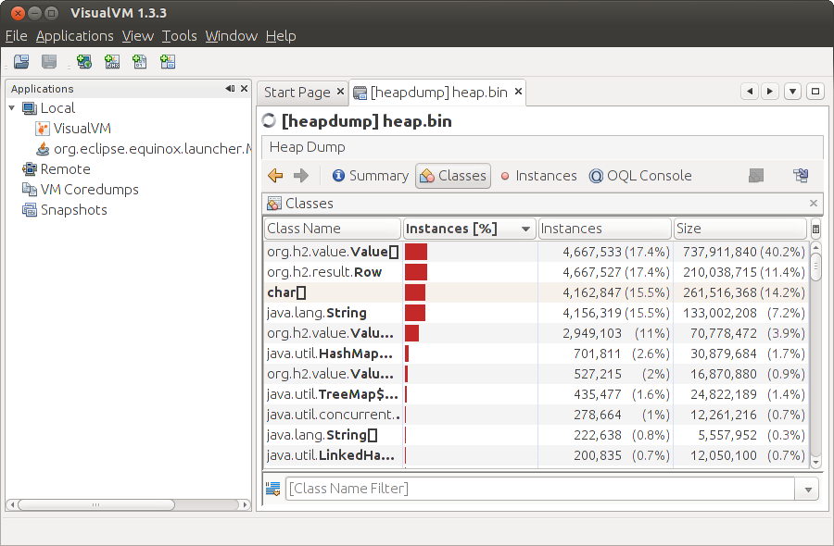Viewport: 834px width, 546px height.
Task: Sort by Class Name column header
Action: pyautogui.click(x=333, y=229)
